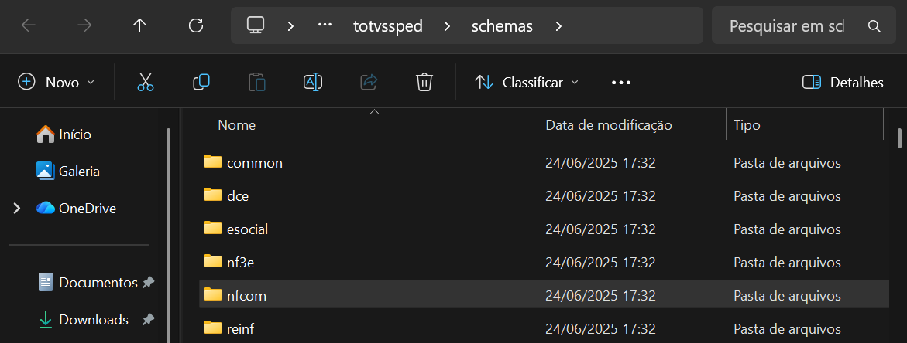Viewport: 907px width, 343px height.
Task: Select the esocial folder
Action: click(247, 229)
